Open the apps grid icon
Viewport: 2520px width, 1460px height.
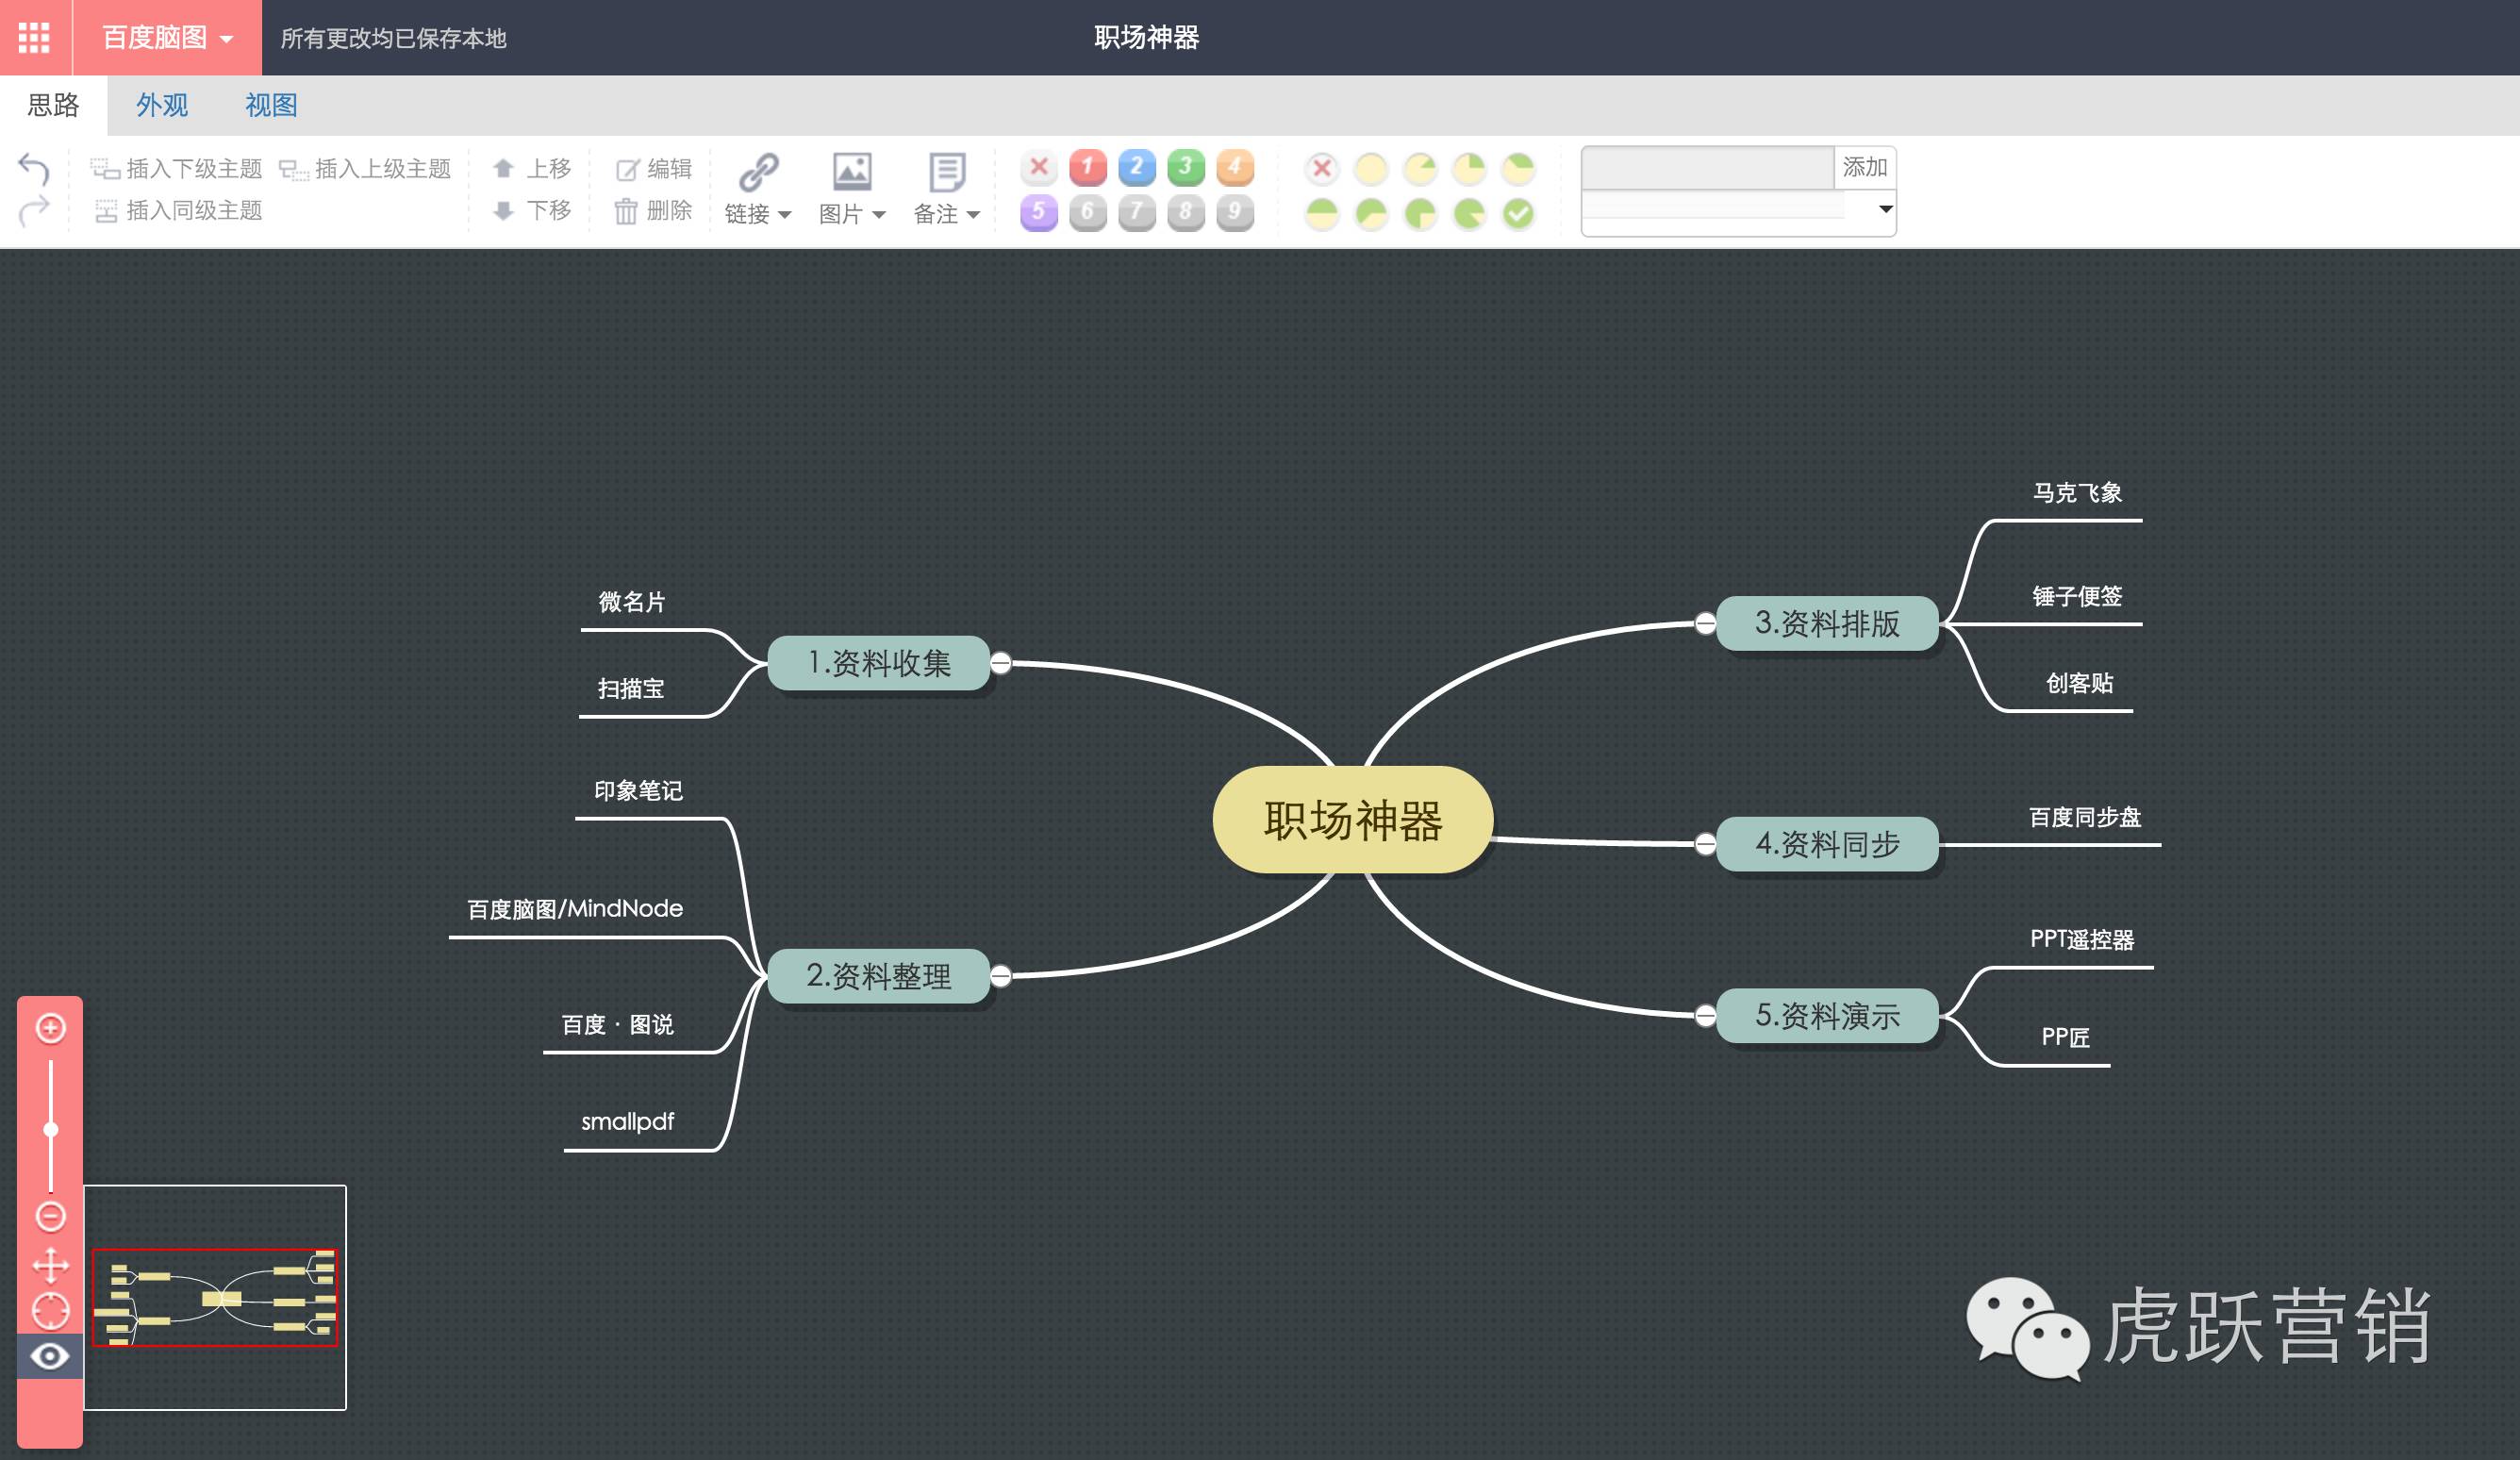click(34, 37)
